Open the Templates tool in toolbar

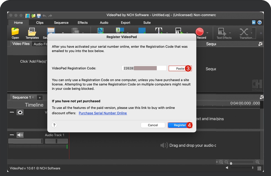tap(32, 32)
